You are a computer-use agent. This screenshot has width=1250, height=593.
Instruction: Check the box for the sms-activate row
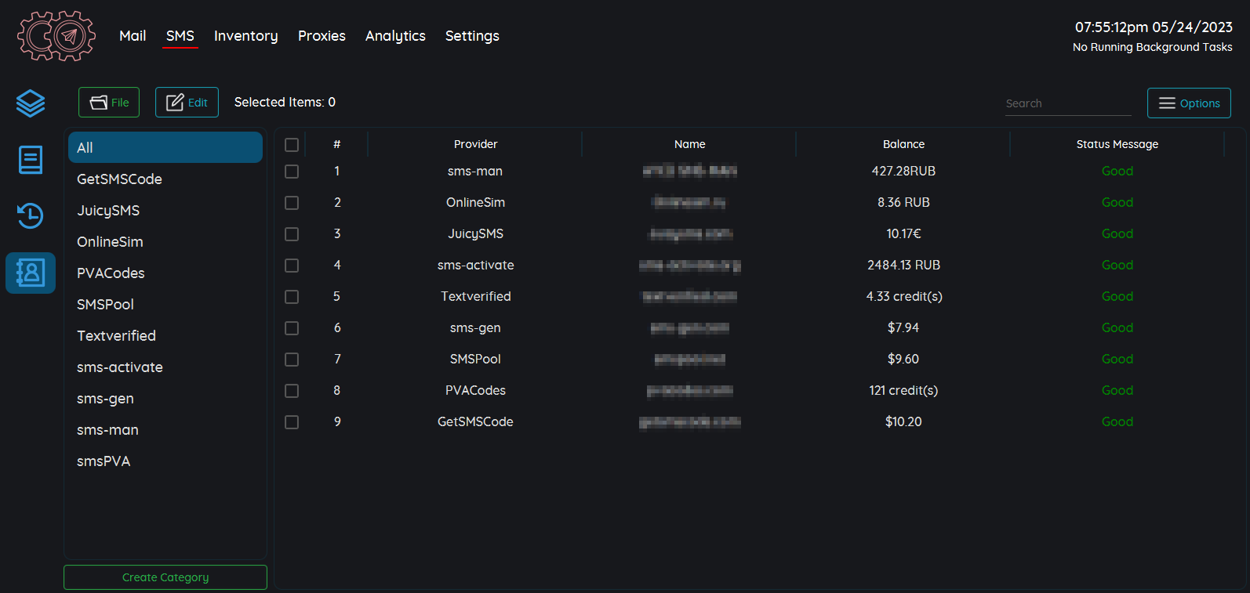point(292,266)
